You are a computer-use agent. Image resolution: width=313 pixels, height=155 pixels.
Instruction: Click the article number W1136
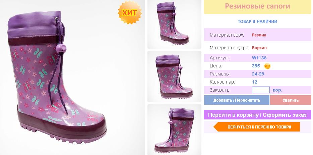259,58
